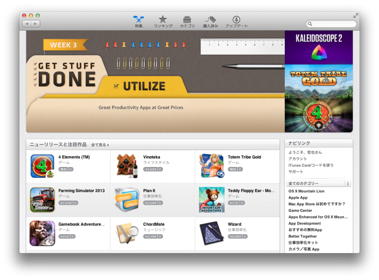
Task: Click the Farming Simulator 2013 icon
Action: [43, 200]
